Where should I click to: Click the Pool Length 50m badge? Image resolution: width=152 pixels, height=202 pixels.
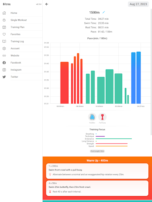click(x=97, y=151)
